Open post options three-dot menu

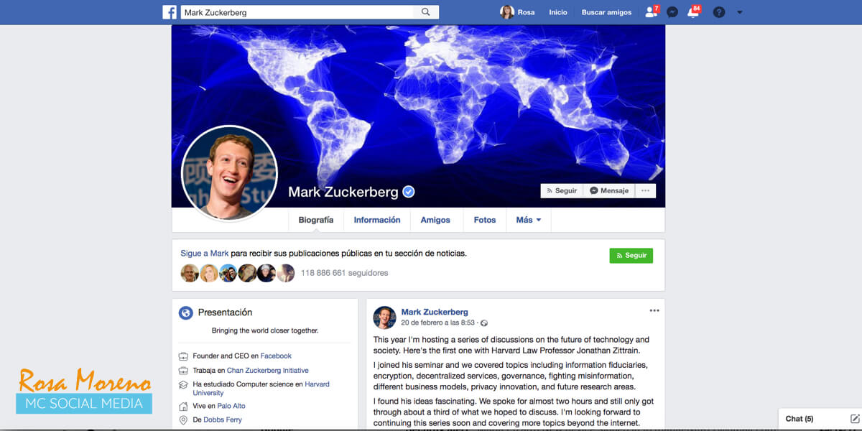[x=654, y=311]
